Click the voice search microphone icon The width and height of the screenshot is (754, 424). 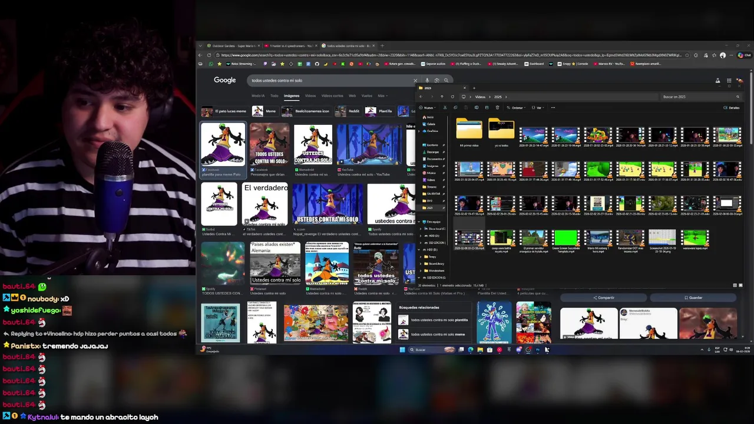pos(427,80)
